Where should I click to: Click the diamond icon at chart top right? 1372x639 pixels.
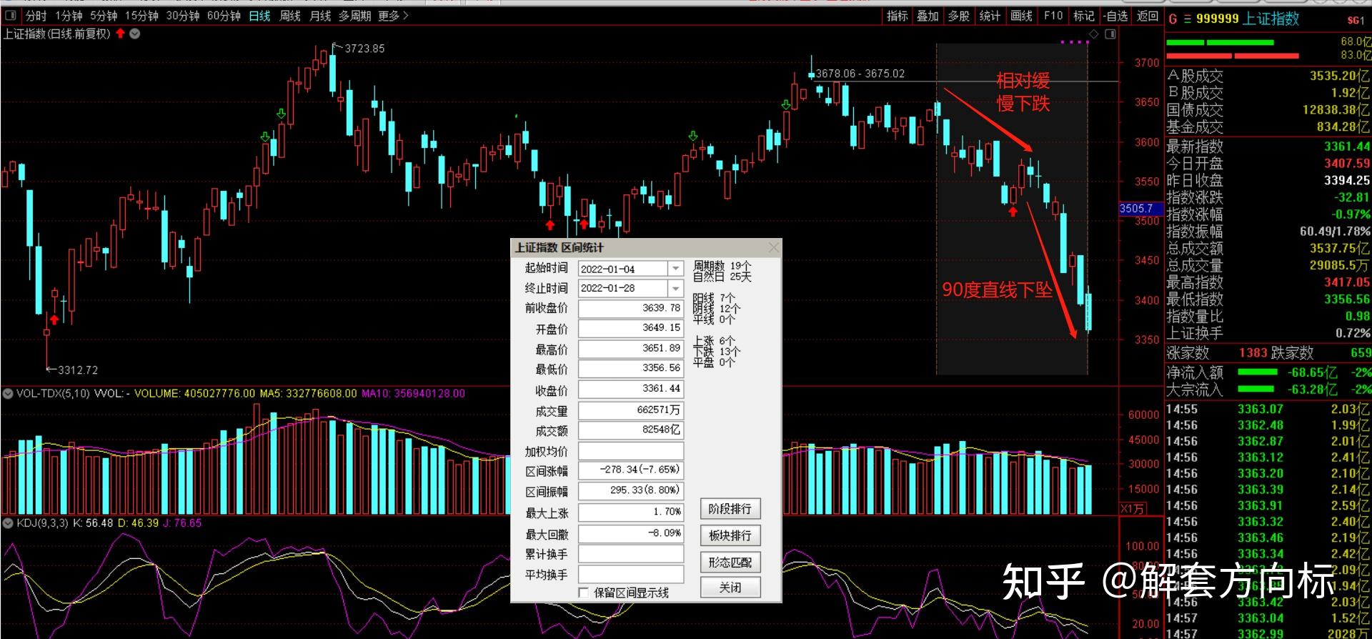click(x=1093, y=34)
